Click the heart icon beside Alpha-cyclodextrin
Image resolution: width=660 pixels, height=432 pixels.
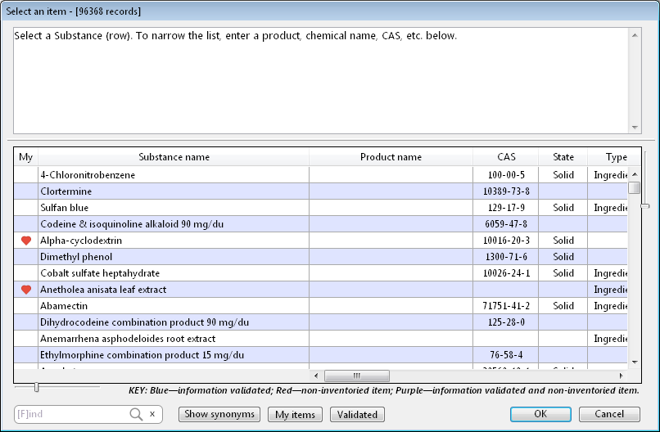pos(26,241)
